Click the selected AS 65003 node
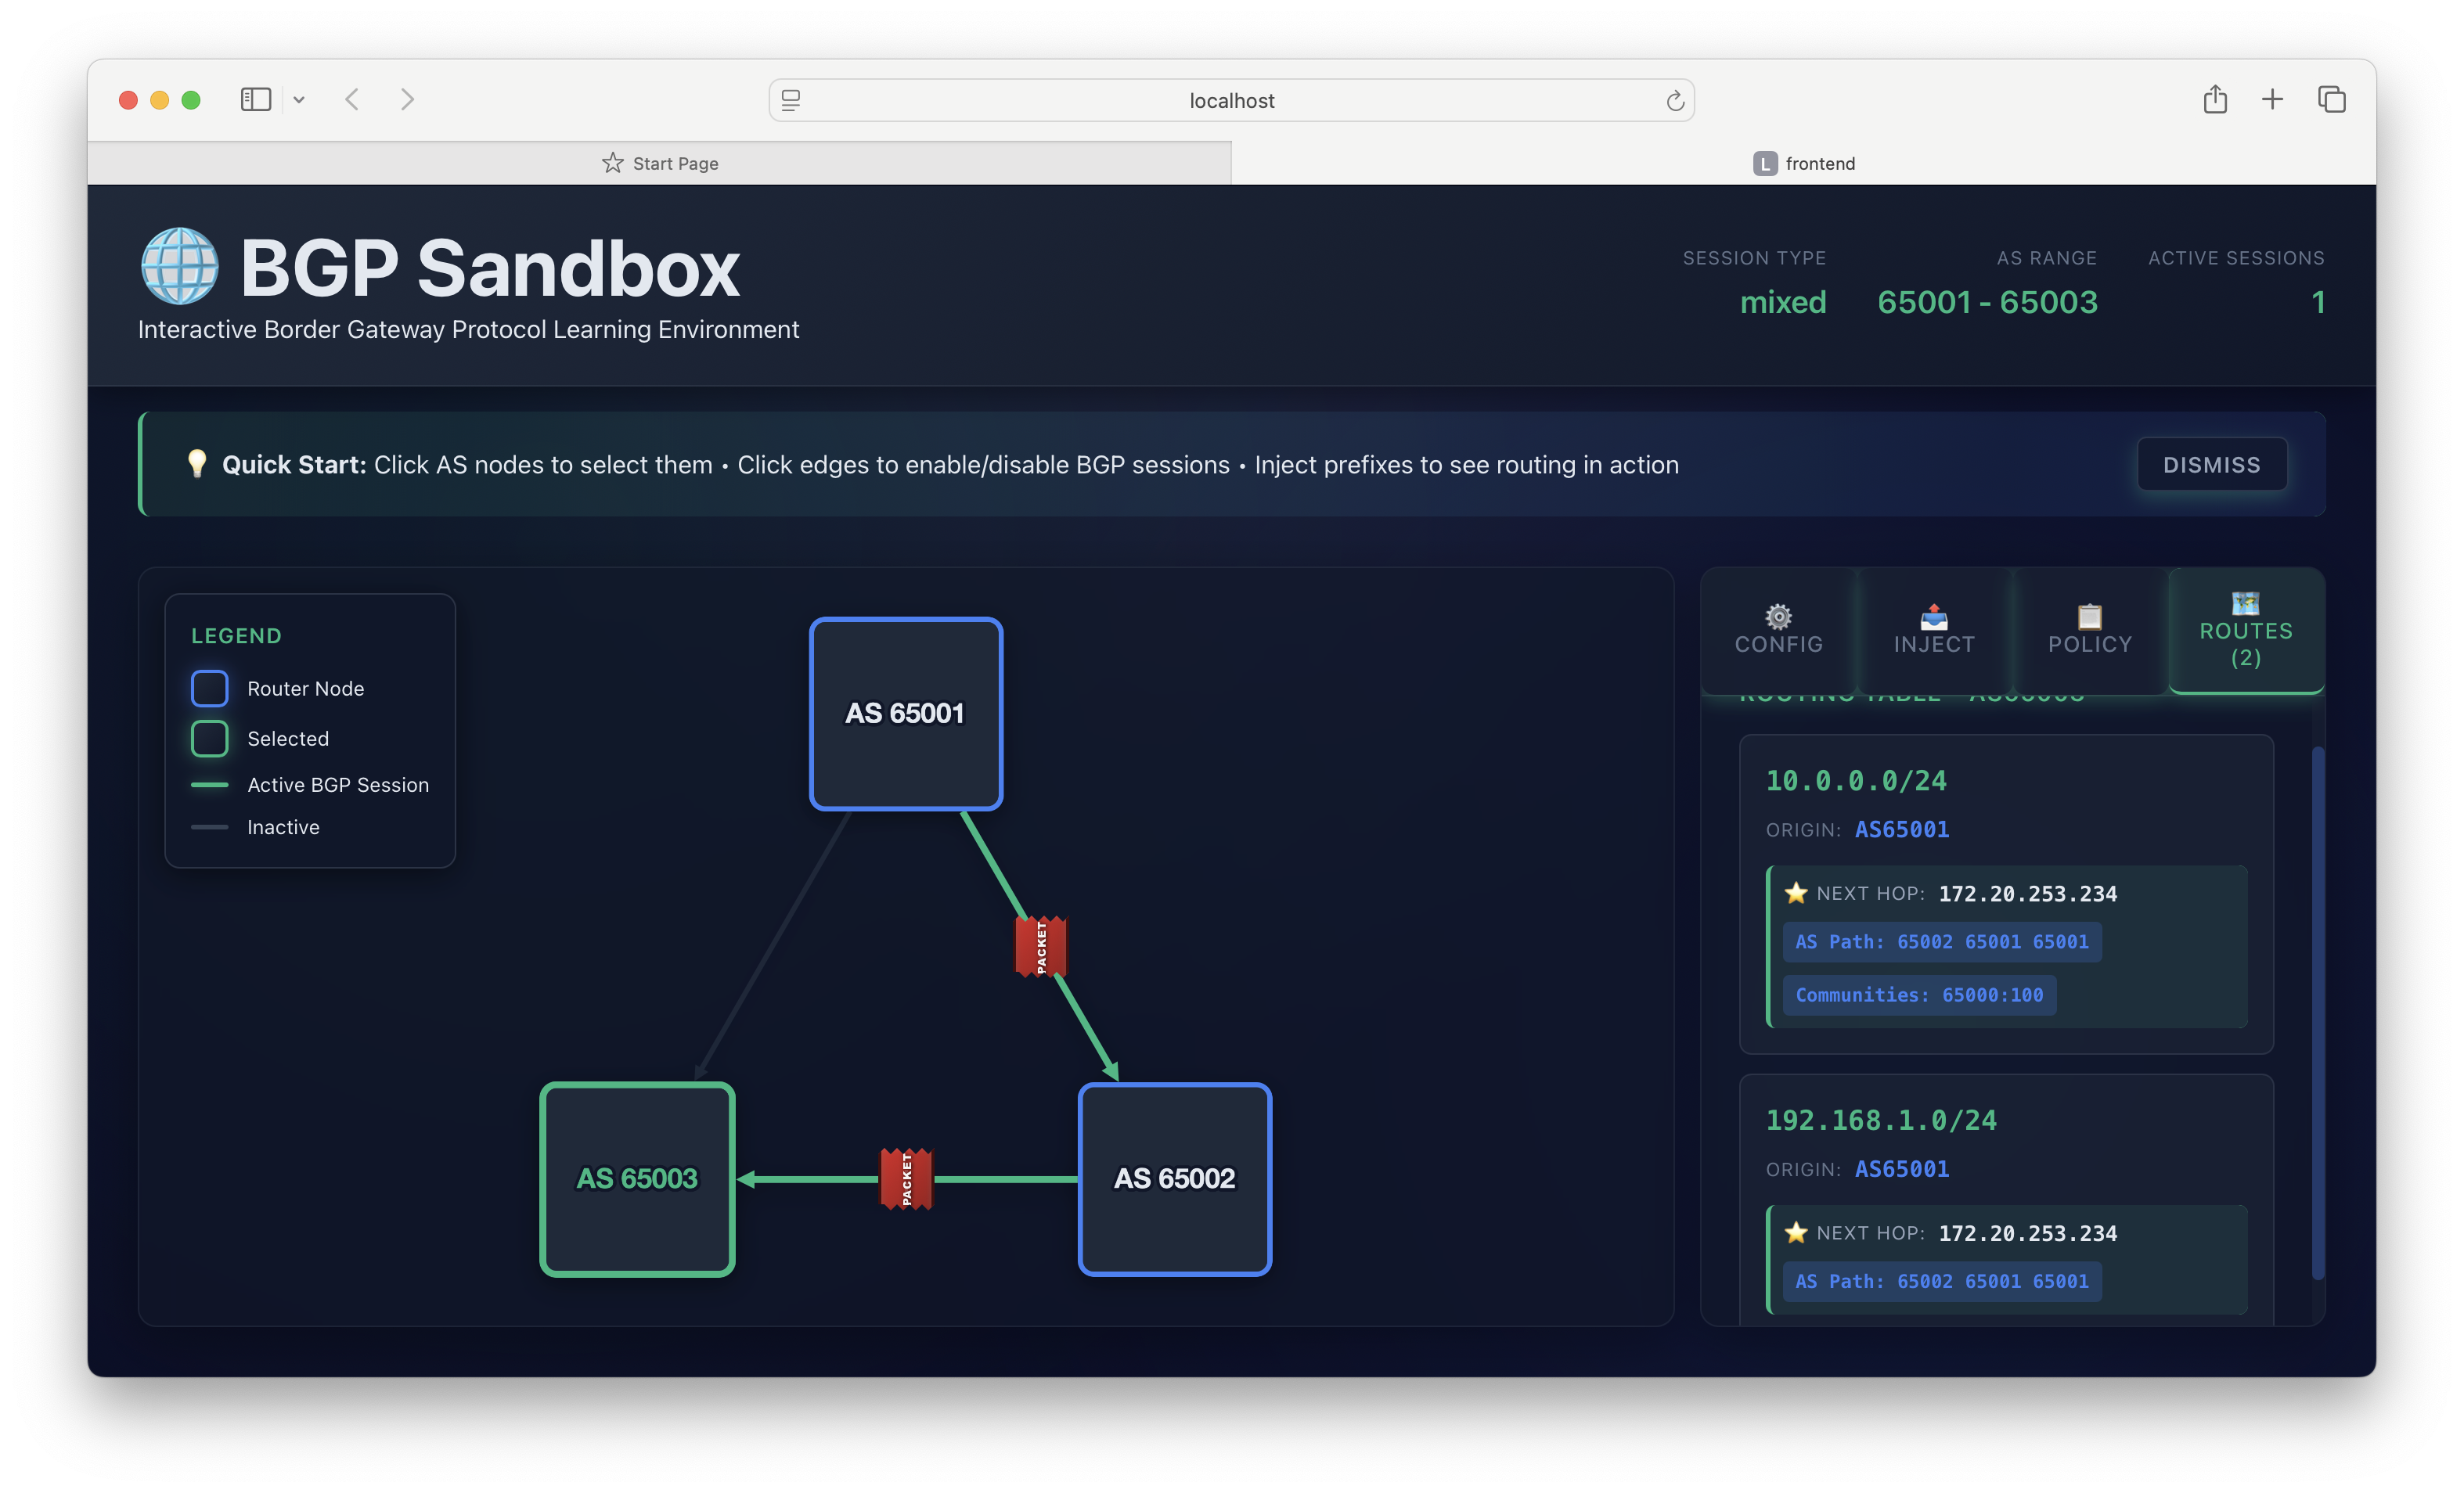Viewport: 2464px width, 1493px height. click(637, 1178)
